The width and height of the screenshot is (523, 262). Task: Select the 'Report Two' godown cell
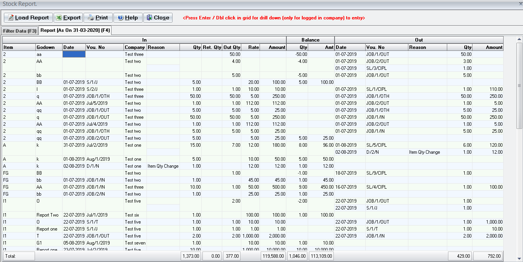[49, 215]
